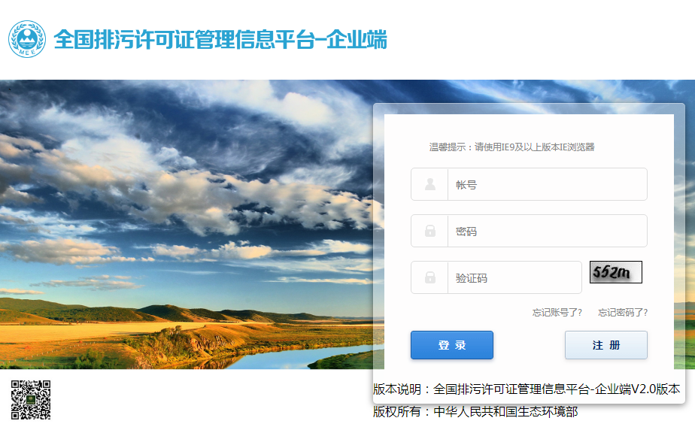Click 中华人民共和国生态环境部 in the footer
Screen dimensions: 695x430
click(x=505, y=412)
